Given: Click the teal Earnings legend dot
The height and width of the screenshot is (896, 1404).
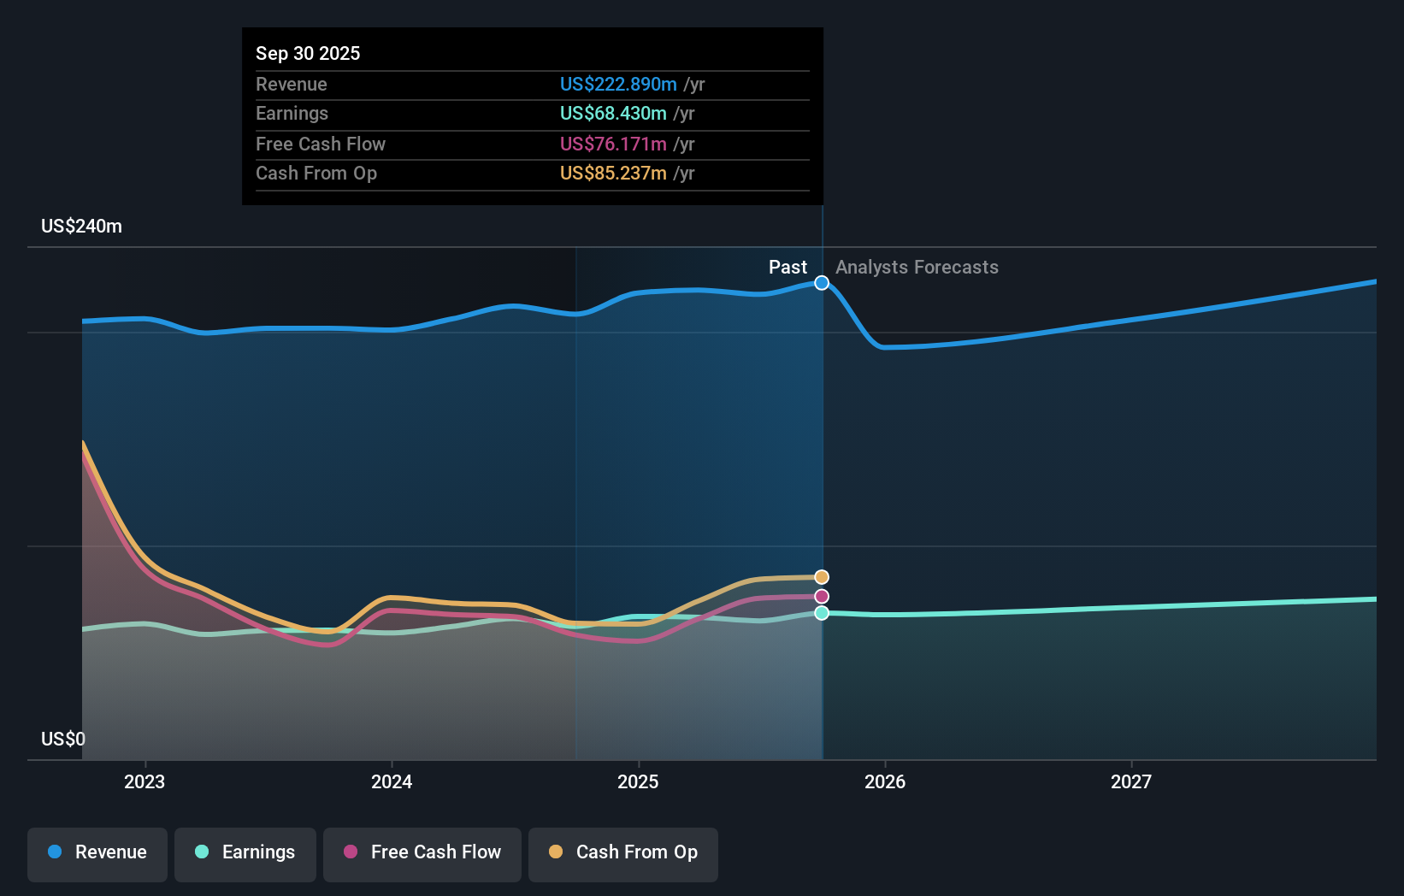Looking at the screenshot, I should 199,853.
